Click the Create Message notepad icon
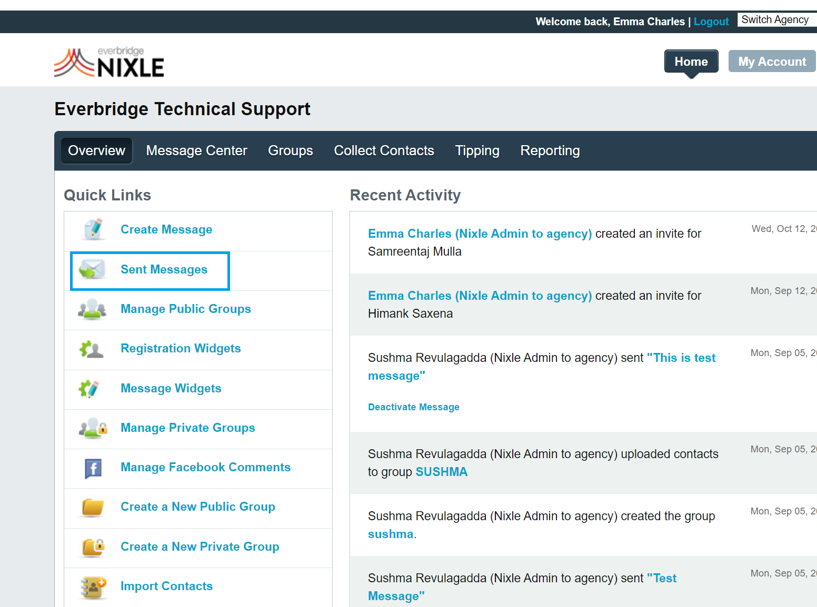This screenshot has width=817, height=607. click(x=93, y=230)
